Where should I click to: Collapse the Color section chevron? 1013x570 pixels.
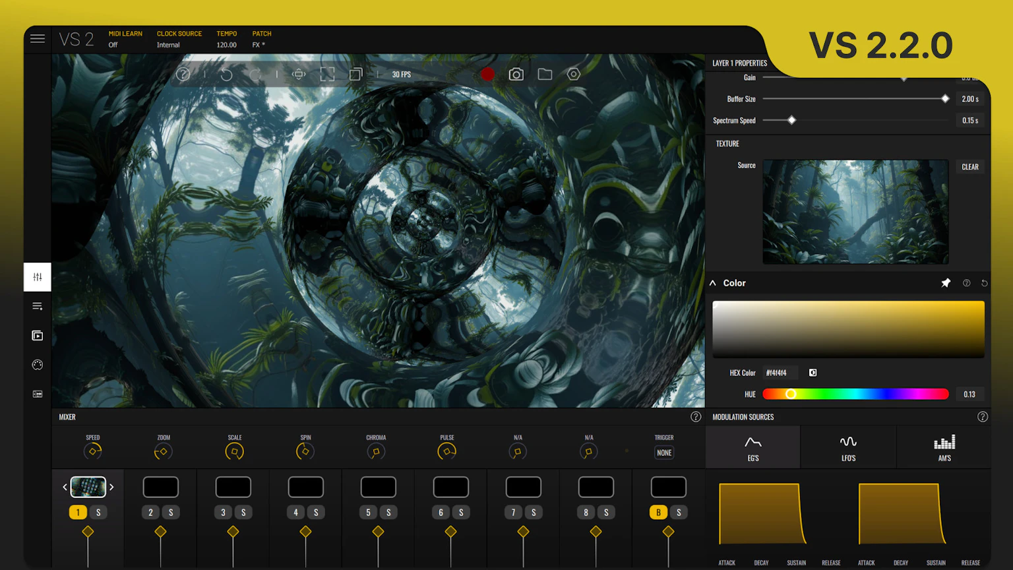tap(713, 283)
